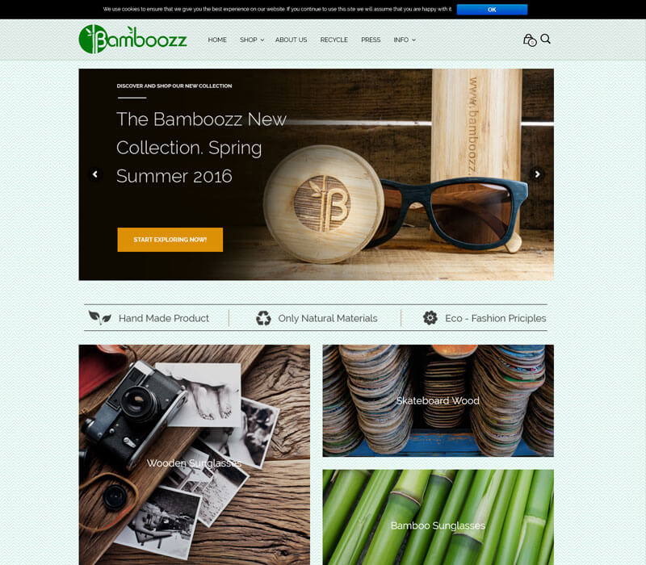646x565 pixels.
Task: Expand the Shop dropdown menu
Action: pyautogui.click(x=252, y=40)
